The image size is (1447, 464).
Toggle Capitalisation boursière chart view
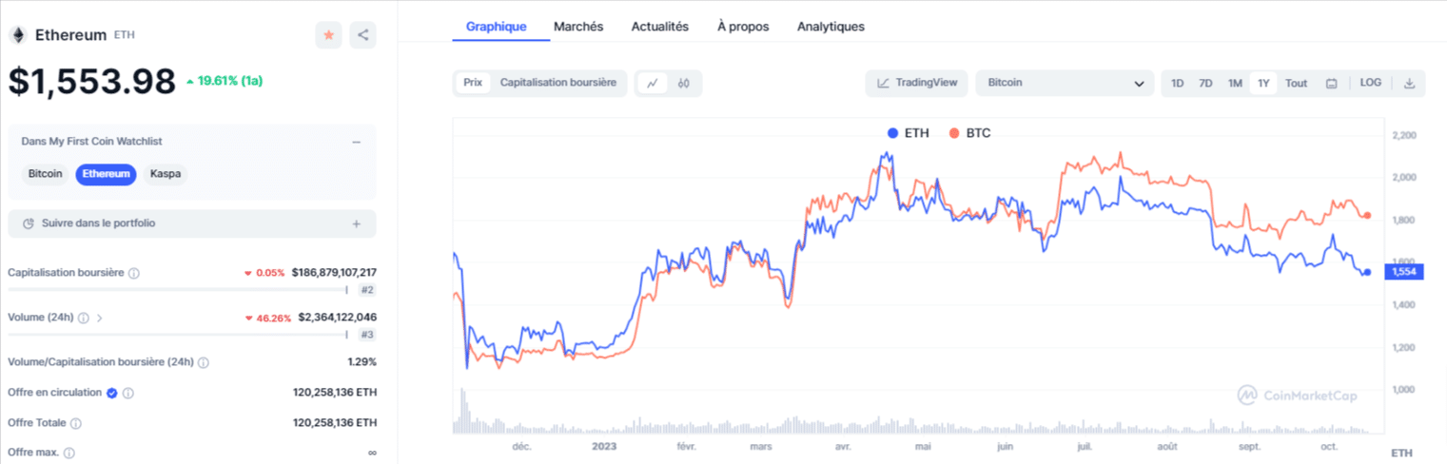pyautogui.click(x=558, y=83)
